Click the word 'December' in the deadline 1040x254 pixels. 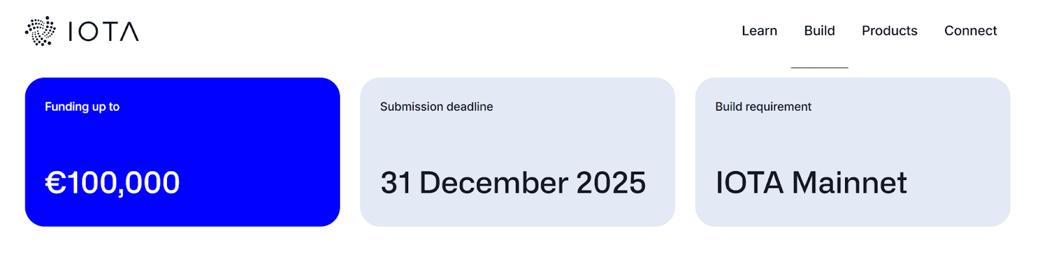[494, 183]
